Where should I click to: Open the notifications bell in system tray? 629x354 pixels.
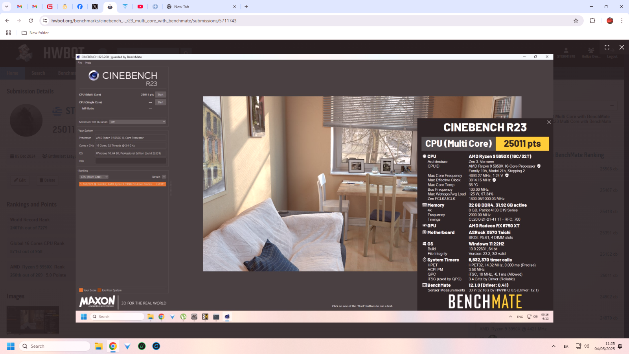pos(620,346)
